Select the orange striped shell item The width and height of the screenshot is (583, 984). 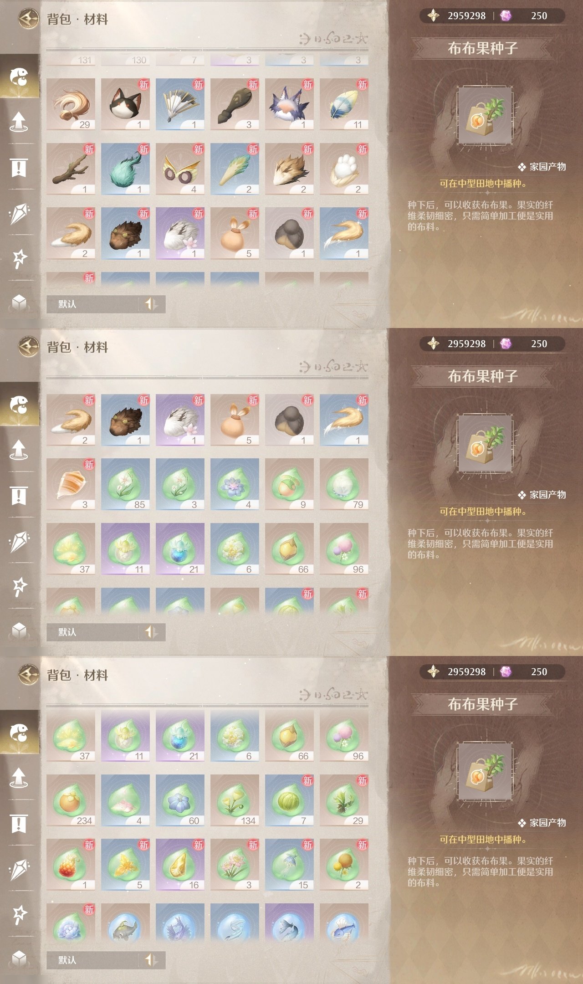coord(71,484)
